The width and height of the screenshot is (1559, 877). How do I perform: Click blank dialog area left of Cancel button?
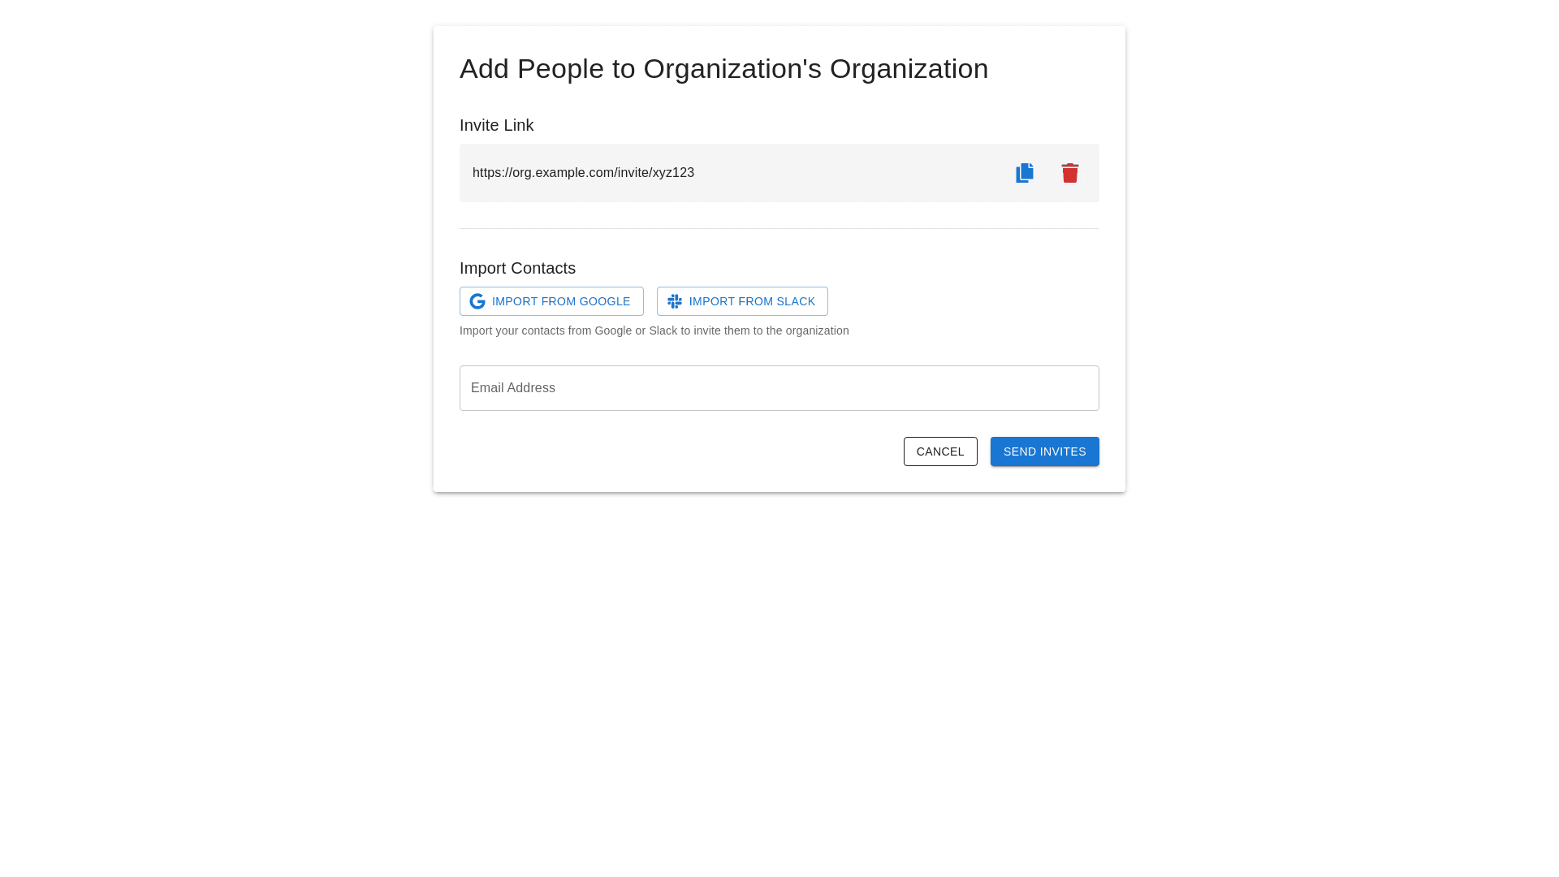(674, 451)
